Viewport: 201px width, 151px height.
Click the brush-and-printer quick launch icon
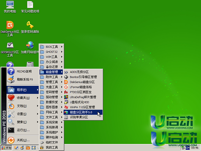[22, 148]
